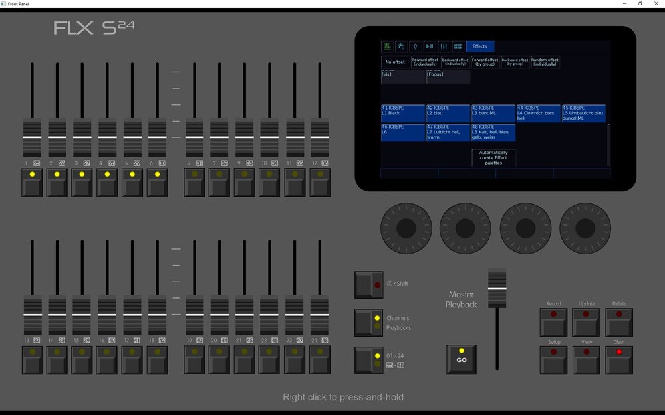Image resolution: width=665 pixels, height=415 pixels.
Task: Click Automatically create Effect palettes
Action: 493,157
